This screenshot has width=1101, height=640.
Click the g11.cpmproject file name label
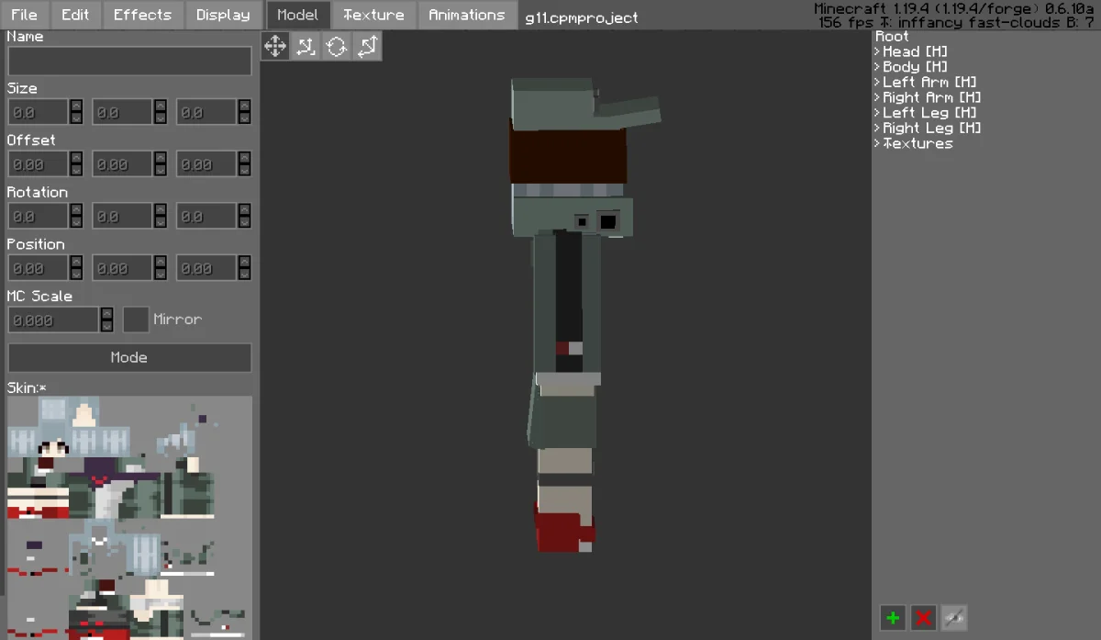point(582,17)
